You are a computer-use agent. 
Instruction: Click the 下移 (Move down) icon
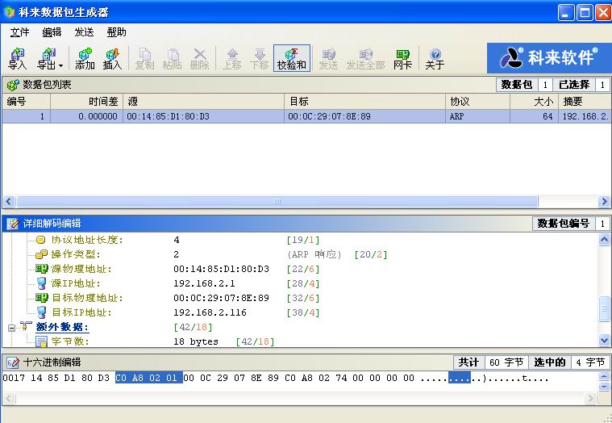tap(260, 59)
